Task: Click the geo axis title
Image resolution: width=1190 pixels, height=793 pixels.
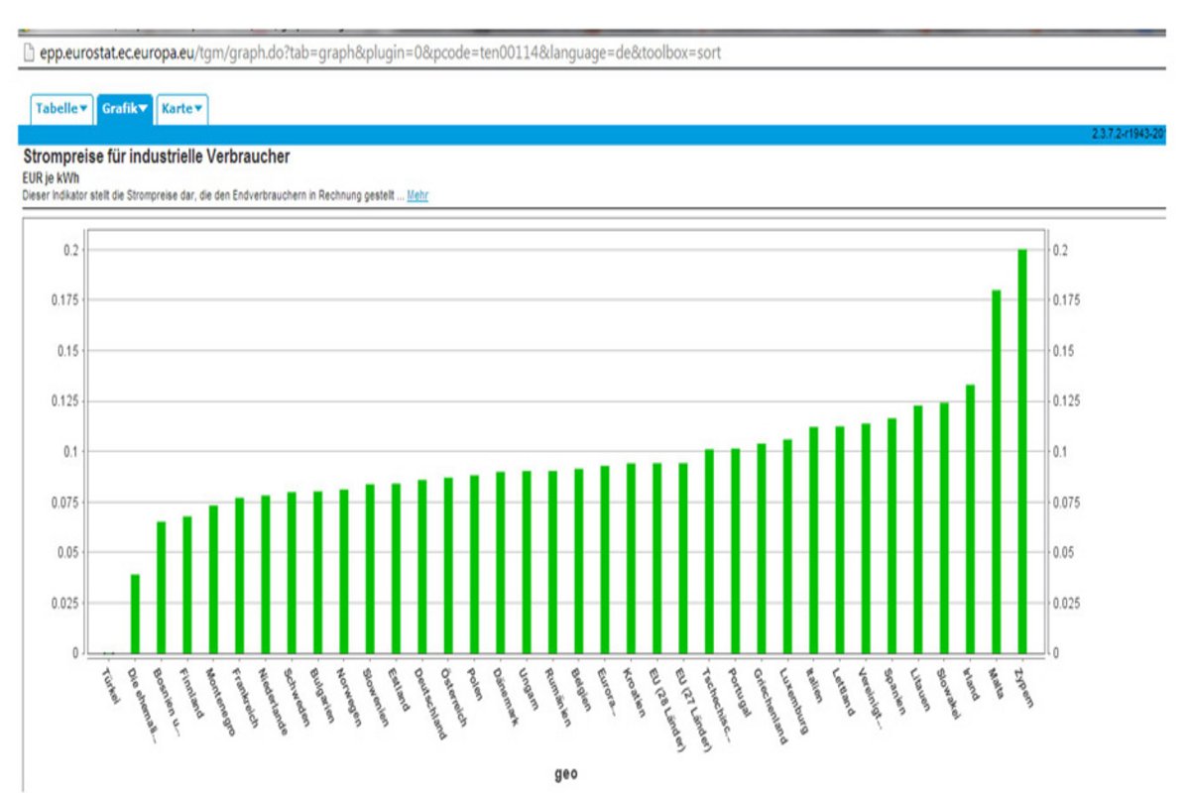Action: 565,775
